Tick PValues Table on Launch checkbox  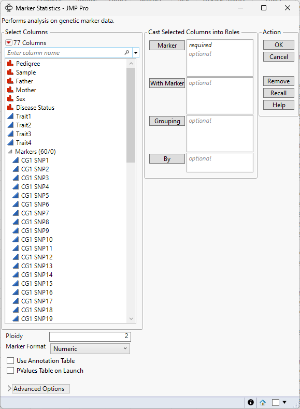point(10,371)
